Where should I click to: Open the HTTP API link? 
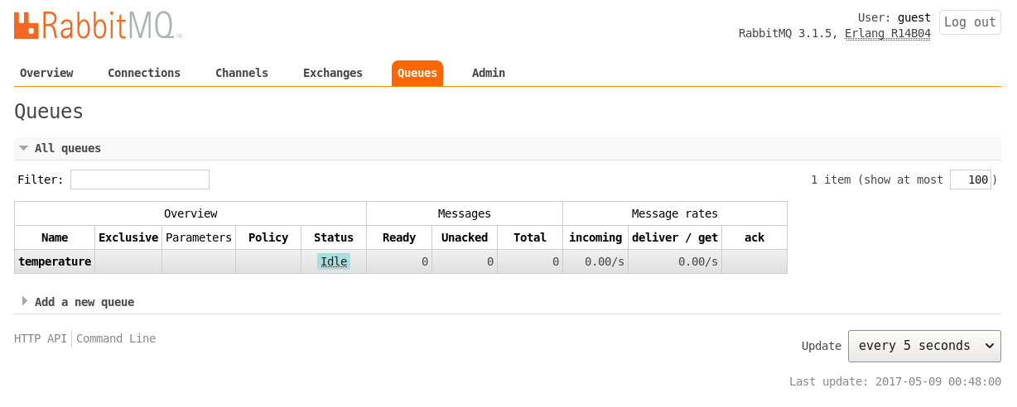pos(41,338)
